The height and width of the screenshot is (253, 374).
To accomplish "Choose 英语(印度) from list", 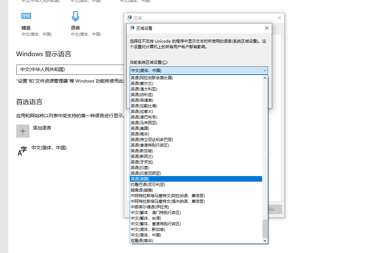I will [196, 168].
